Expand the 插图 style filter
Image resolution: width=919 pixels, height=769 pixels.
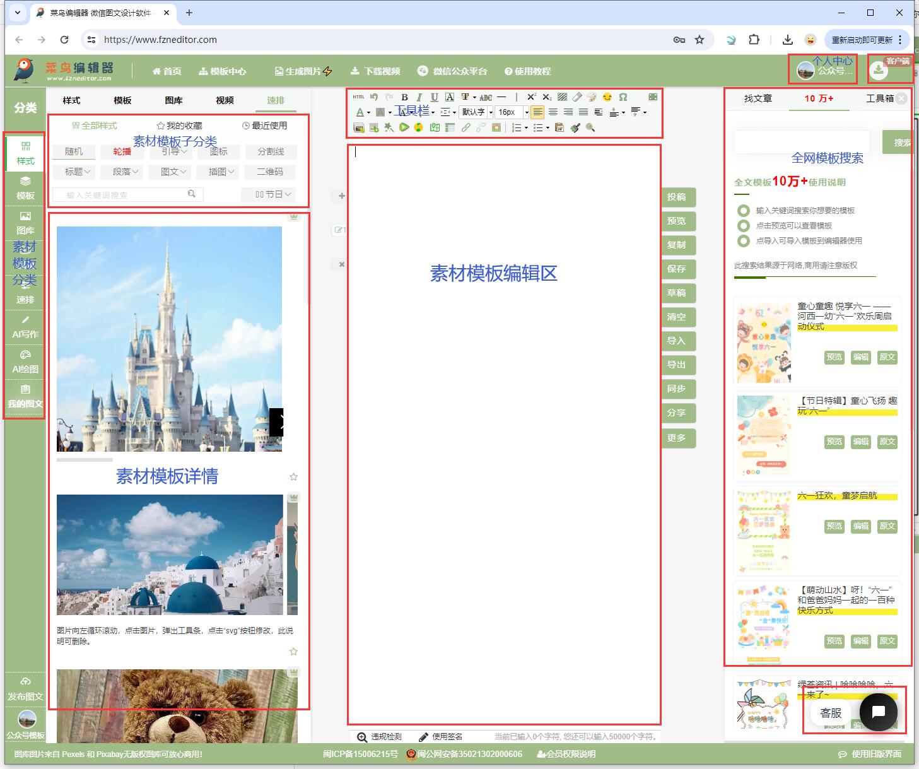(222, 172)
